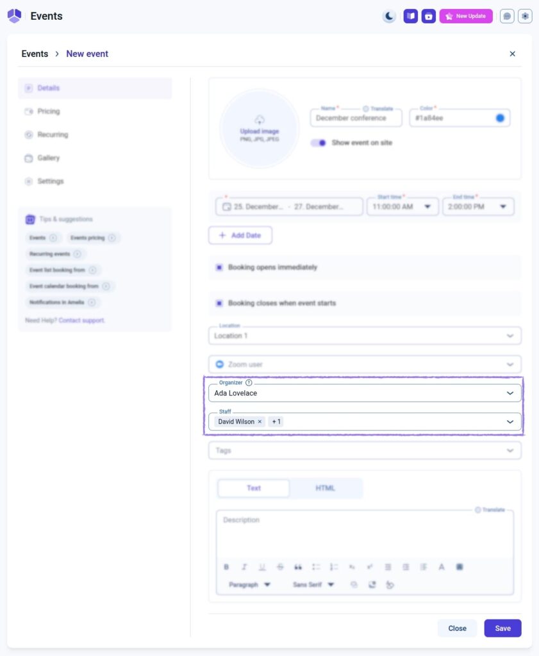
Task: Click the Organizer help question icon
Action: pos(249,382)
